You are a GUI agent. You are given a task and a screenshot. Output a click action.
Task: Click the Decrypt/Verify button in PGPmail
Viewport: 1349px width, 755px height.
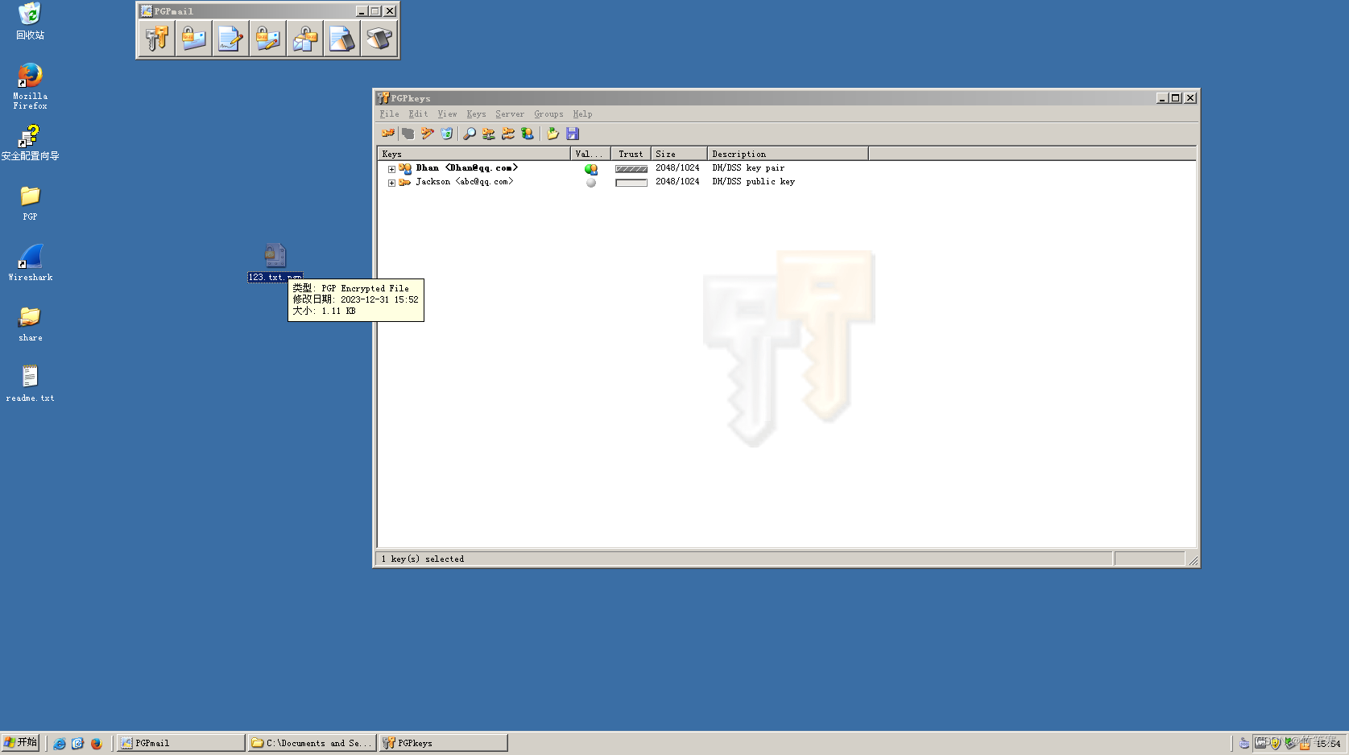[304, 39]
